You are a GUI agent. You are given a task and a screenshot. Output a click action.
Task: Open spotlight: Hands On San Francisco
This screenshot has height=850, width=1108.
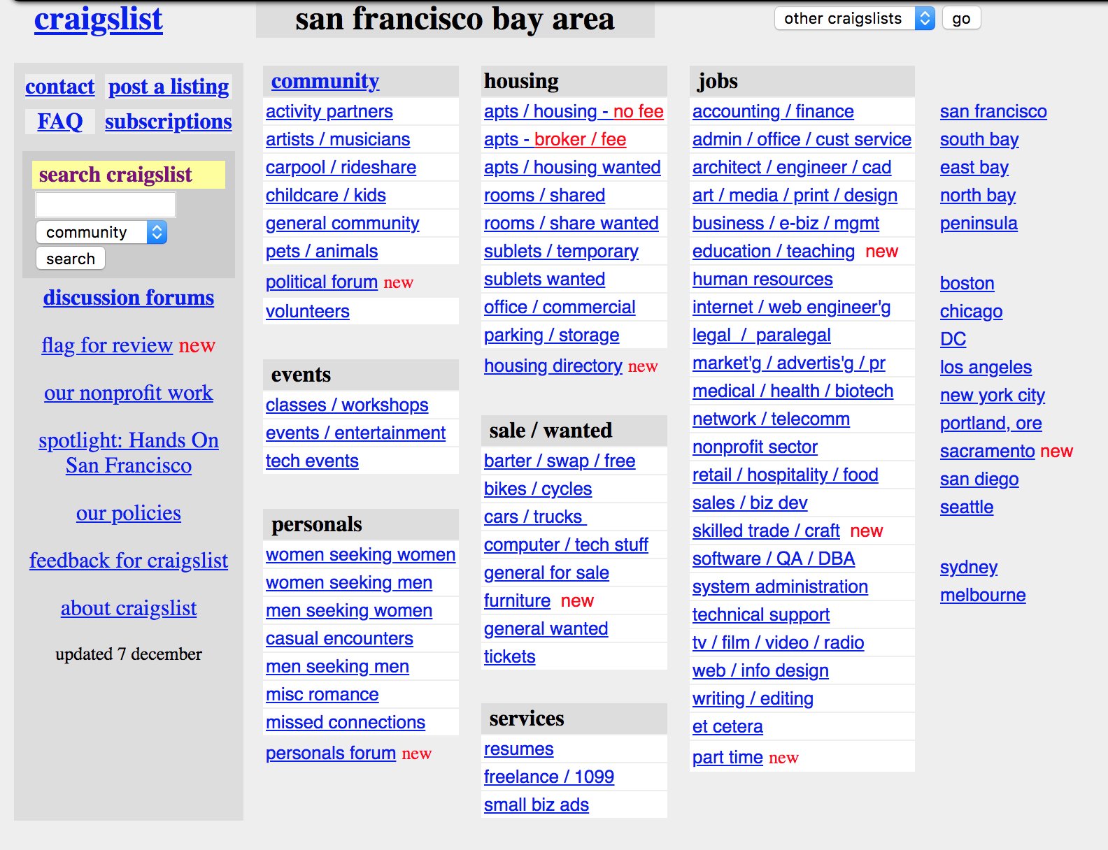[x=129, y=453]
